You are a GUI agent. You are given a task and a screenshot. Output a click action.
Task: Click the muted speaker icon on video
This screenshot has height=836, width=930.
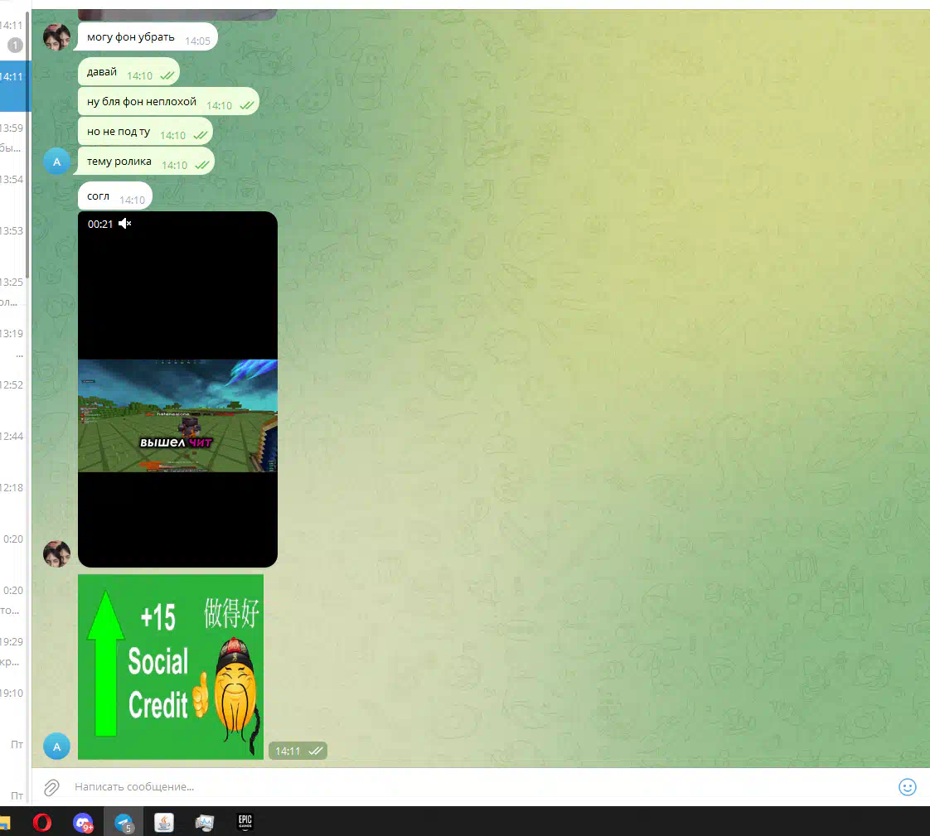tap(125, 224)
